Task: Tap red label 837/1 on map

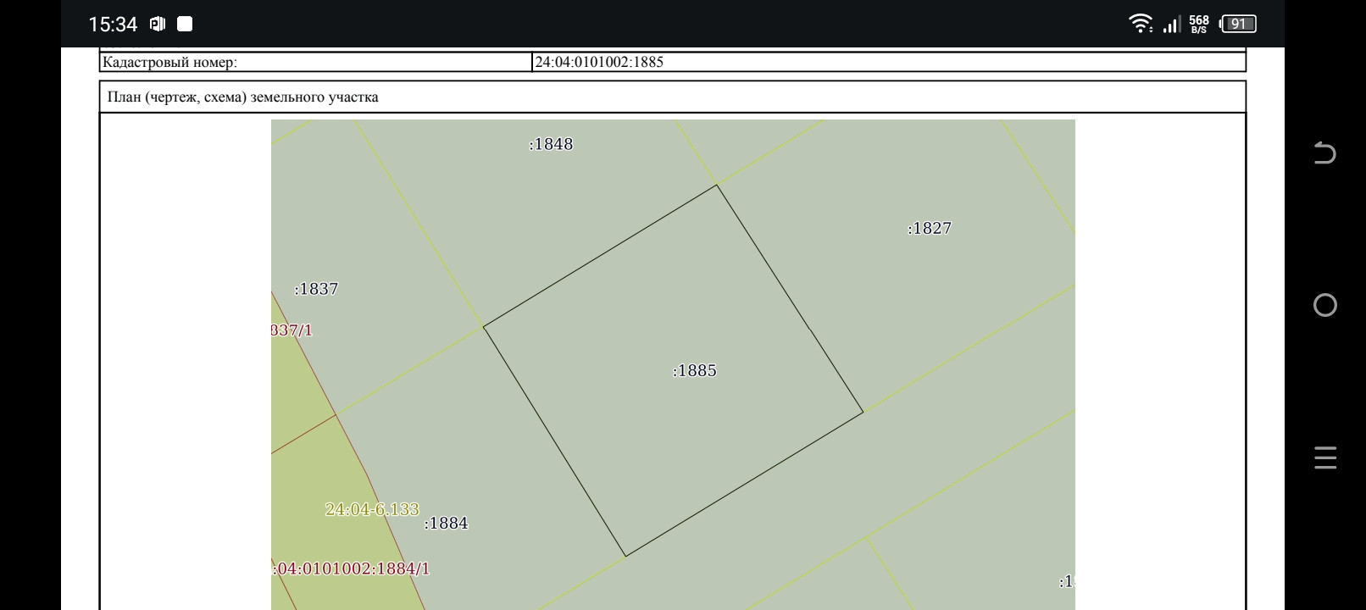Action: coord(292,330)
